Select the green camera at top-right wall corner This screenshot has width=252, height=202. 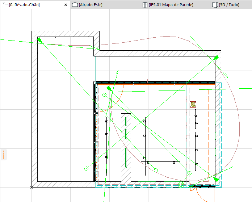(216, 58)
